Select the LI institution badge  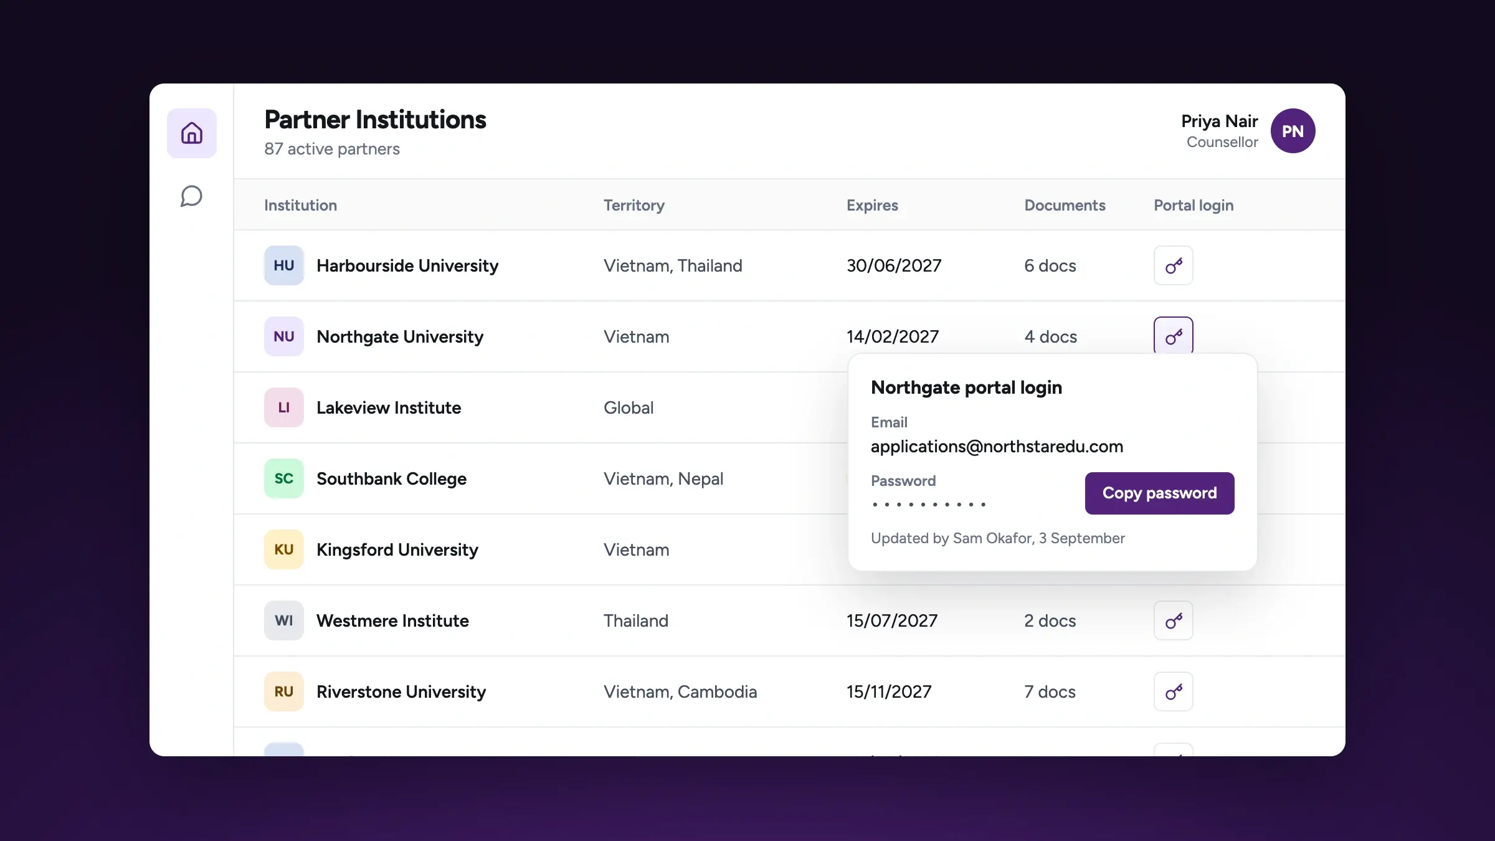[284, 407]
